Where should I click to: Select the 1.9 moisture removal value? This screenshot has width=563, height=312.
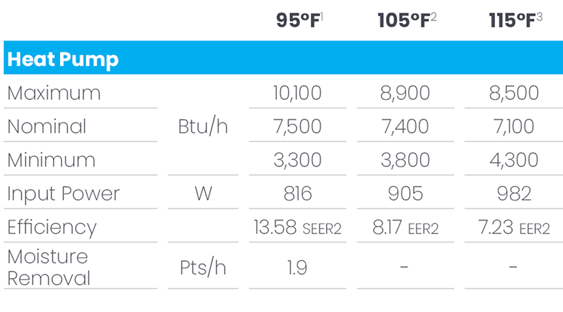pyautogui.click(x=297, y=268)
